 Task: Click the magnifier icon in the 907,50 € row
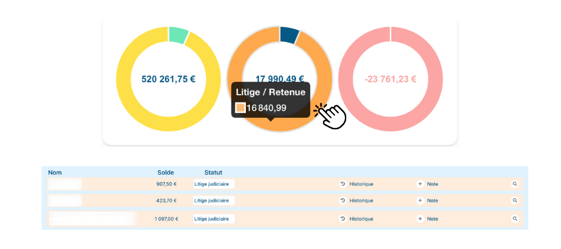tap(514, 184)
